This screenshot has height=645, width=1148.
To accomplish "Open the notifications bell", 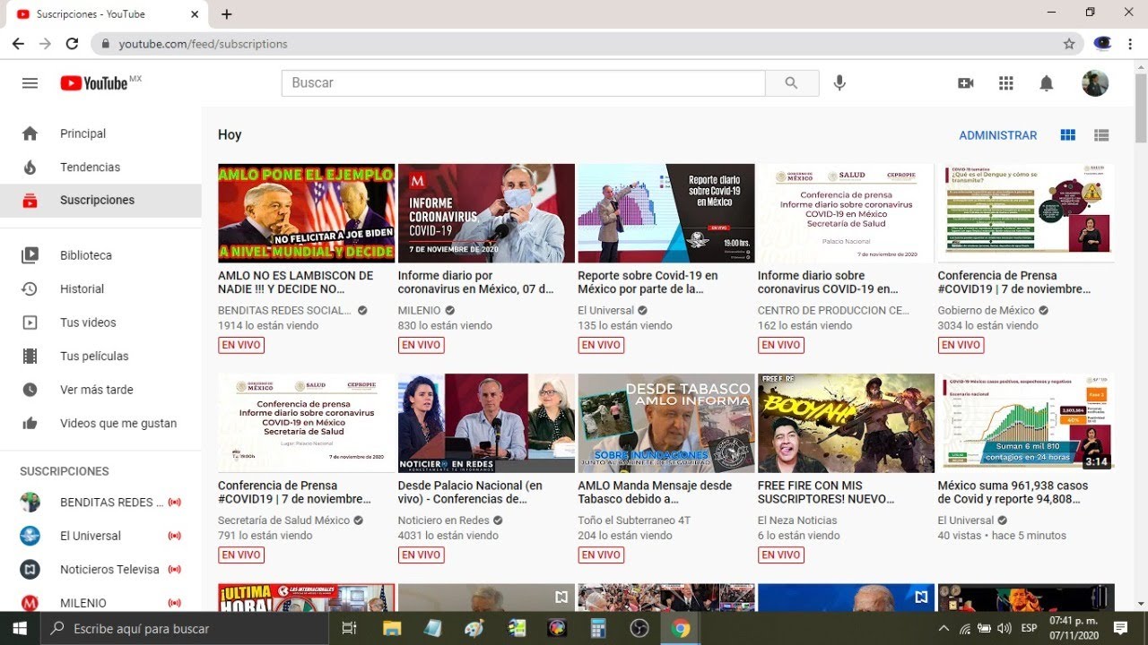I will click(x=1046, y=83).
